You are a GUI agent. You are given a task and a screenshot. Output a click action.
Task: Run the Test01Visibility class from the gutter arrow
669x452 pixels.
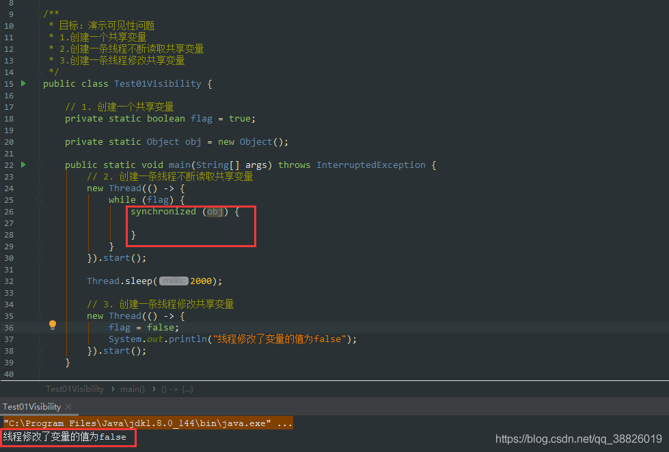click(23, 83)
